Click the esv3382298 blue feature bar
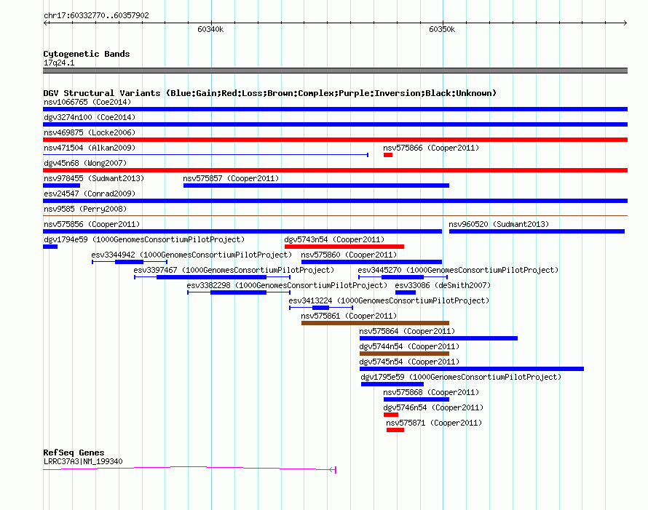This screenshot has height=510, width=648. (239, 292)
